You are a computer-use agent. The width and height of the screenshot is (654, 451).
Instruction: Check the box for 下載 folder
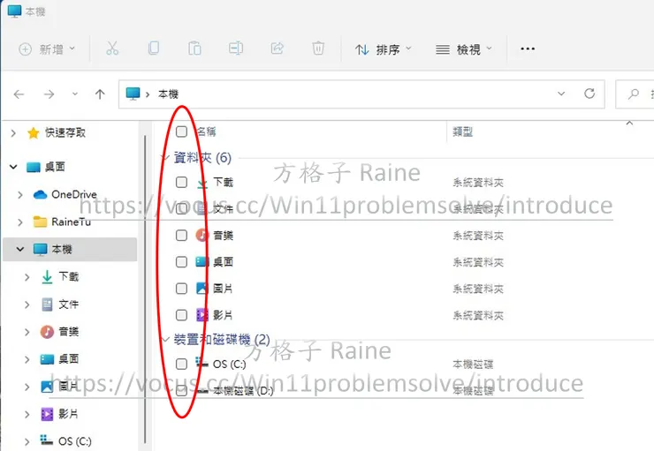pyautogui.click(x=181, y=182)
